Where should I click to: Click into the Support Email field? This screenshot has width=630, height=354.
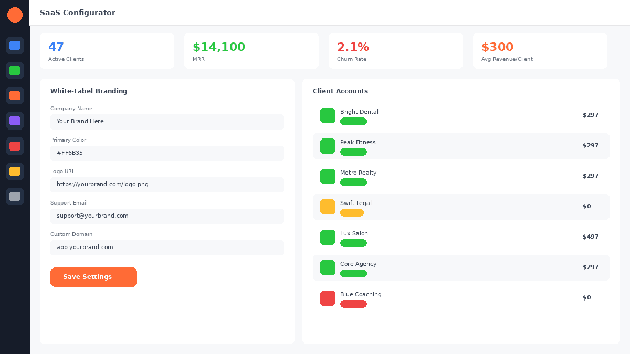coord(167,216)
